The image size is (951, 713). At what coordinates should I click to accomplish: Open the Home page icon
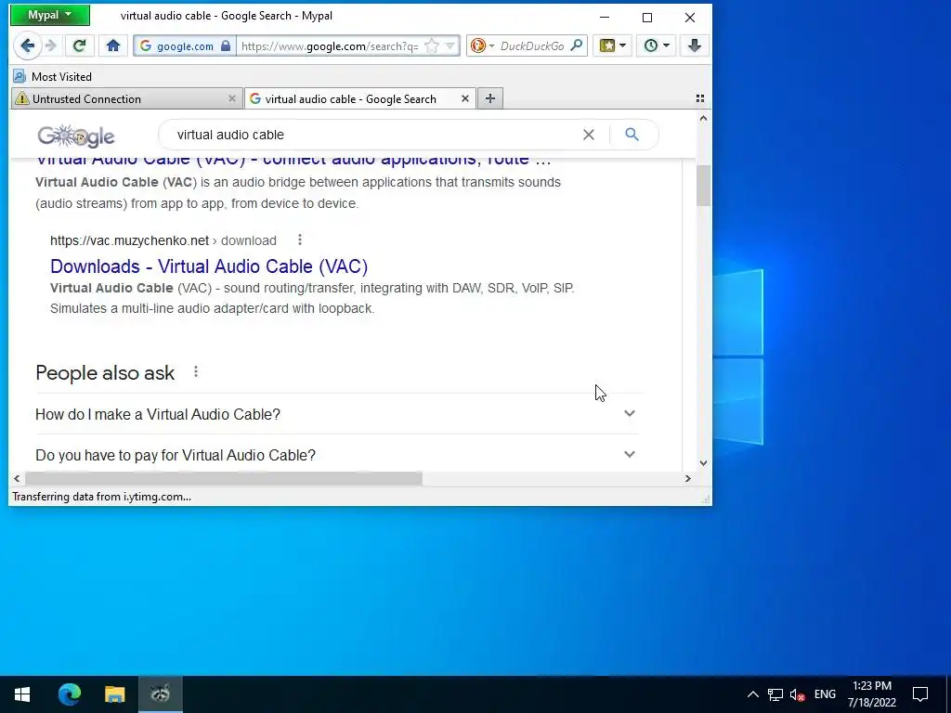(112, 45)
